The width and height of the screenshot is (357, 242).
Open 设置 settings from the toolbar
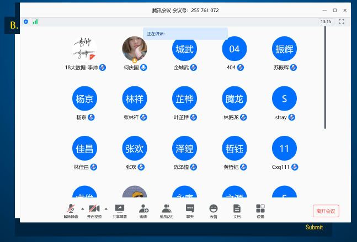click(x=260, y=210)
